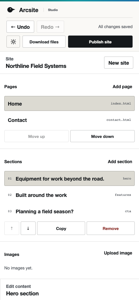This screenshot has width=139, height=300.
Task: Move selected section up with arrow icon
Action: (12, 228)
